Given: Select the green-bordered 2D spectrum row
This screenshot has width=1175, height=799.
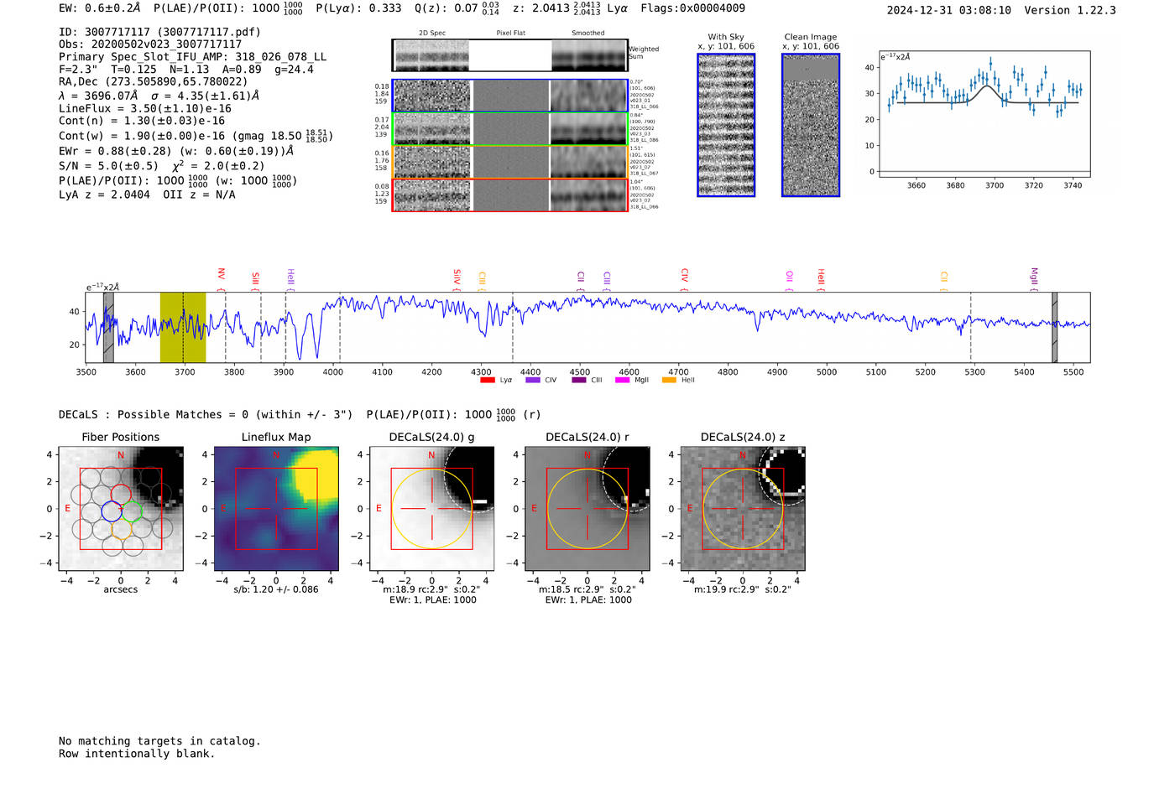Looking at the screenshot, I should [509, 129].
